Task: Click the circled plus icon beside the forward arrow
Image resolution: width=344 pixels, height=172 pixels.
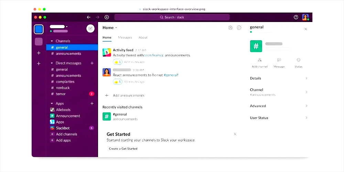Action: (x=107, y=17)
